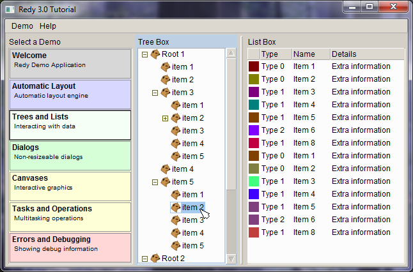Click the dark red swatch of Item 1
This screenshot has width=413, height=272.
pyautogui.click(x=254, y=66)
